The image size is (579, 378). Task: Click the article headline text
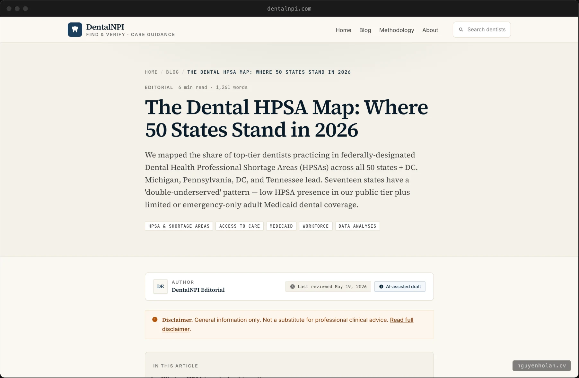point(286,118)
